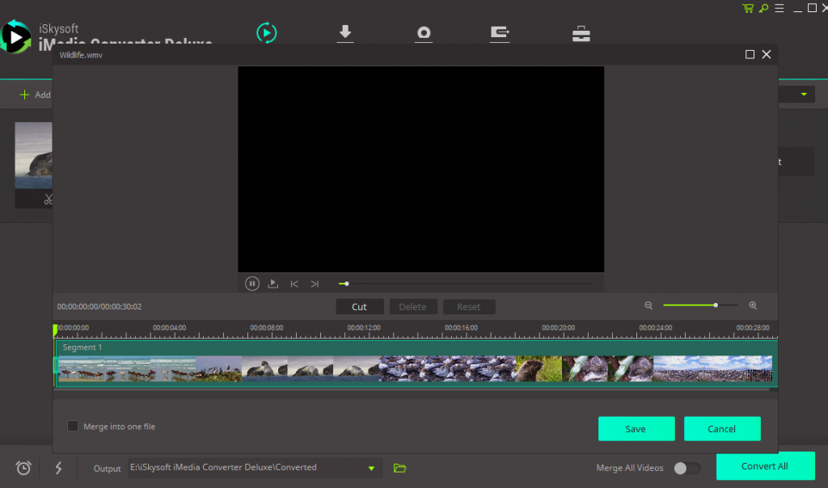
Task: Open the Toolbox icon
Action: (581, 33)
